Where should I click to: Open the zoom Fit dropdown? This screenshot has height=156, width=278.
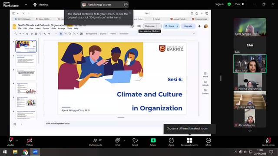coord(52,34)
